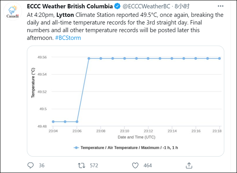The height and width of the screenshot is (173, 237).
Task: Click the retweet count 572
Action: [x=94, y=166]
